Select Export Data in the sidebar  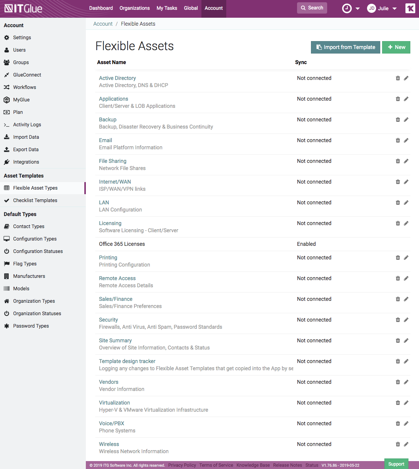(x=26, y=149)
